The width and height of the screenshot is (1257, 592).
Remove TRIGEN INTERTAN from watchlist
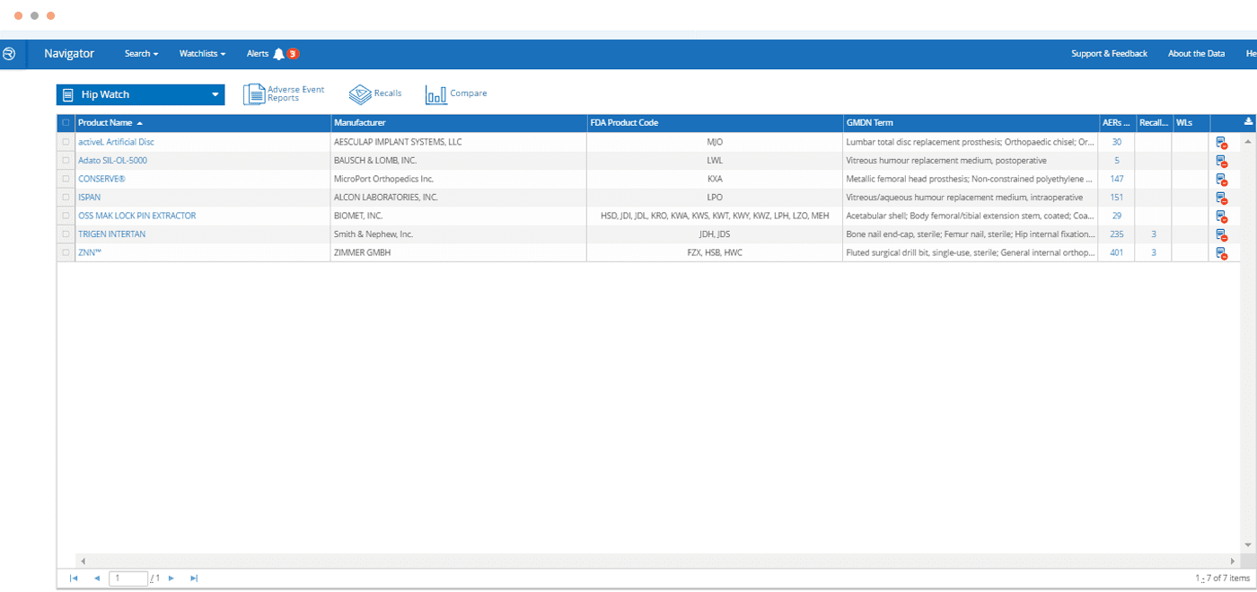1222,235
